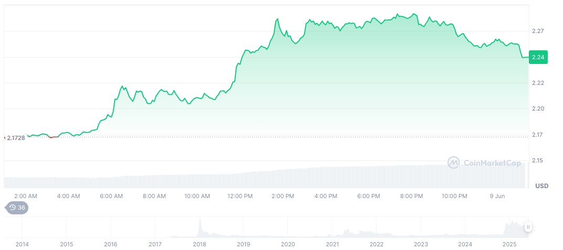Click the 2.15 price axis label
Screen dimensions: 563x250
pos(537,160)
